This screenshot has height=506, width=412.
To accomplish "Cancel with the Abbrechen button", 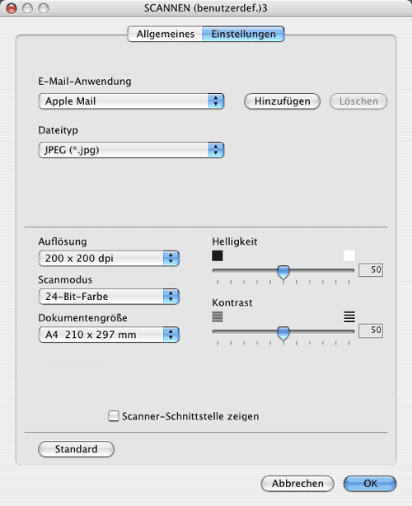I will click(x=297, y=484).
